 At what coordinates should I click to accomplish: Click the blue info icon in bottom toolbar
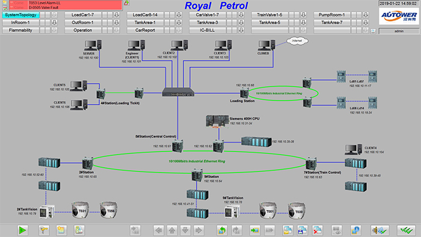(x=356, y=230)
